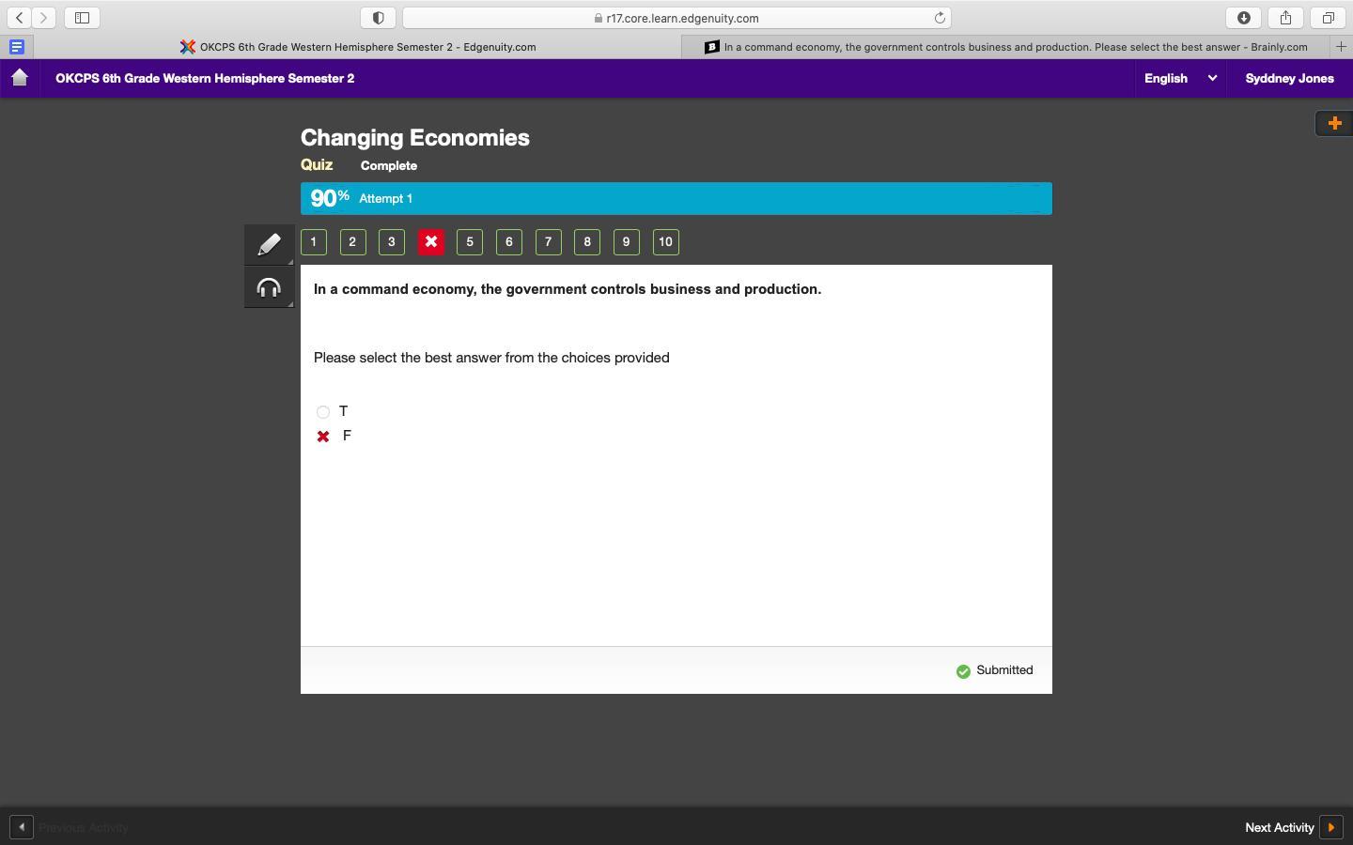Click the Submitted status indicator
This screenshot has width=1353, height=845.
point(994,670)
